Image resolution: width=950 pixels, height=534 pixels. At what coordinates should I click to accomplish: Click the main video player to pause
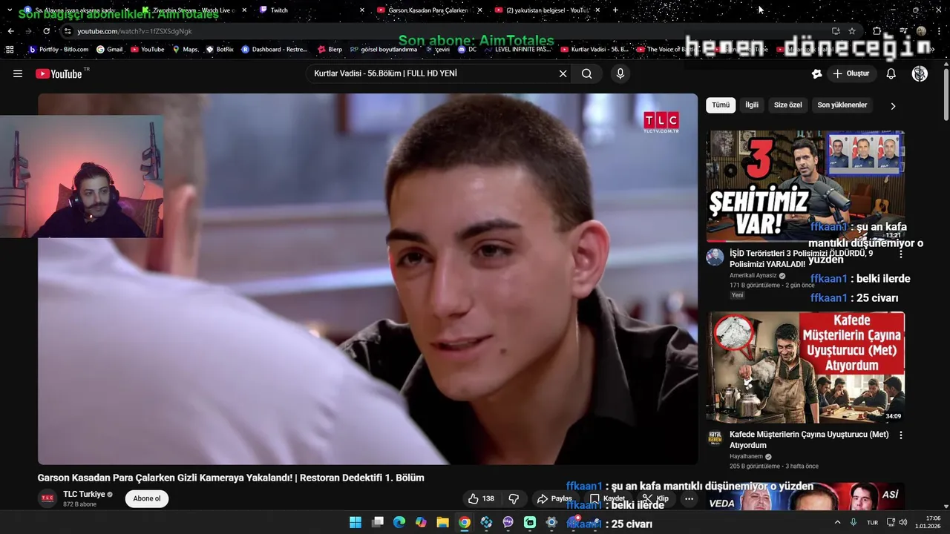pos(367,279)
